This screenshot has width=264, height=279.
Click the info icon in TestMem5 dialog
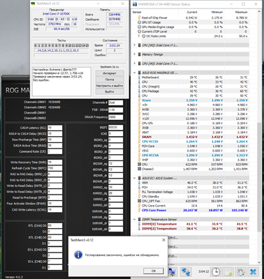point(78,255)
